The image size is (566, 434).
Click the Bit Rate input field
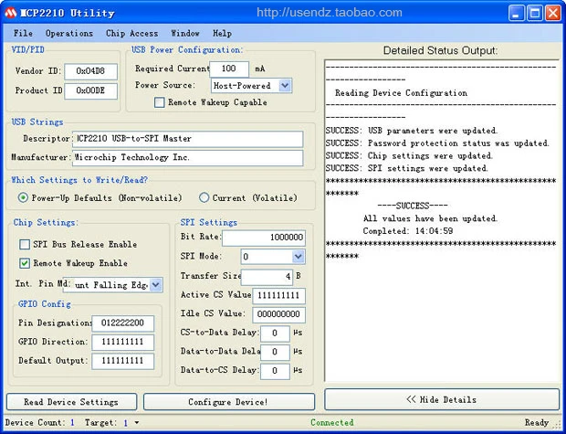tap(263, 237)
